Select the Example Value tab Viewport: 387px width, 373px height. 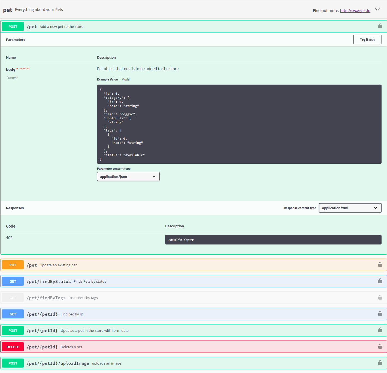107,79
